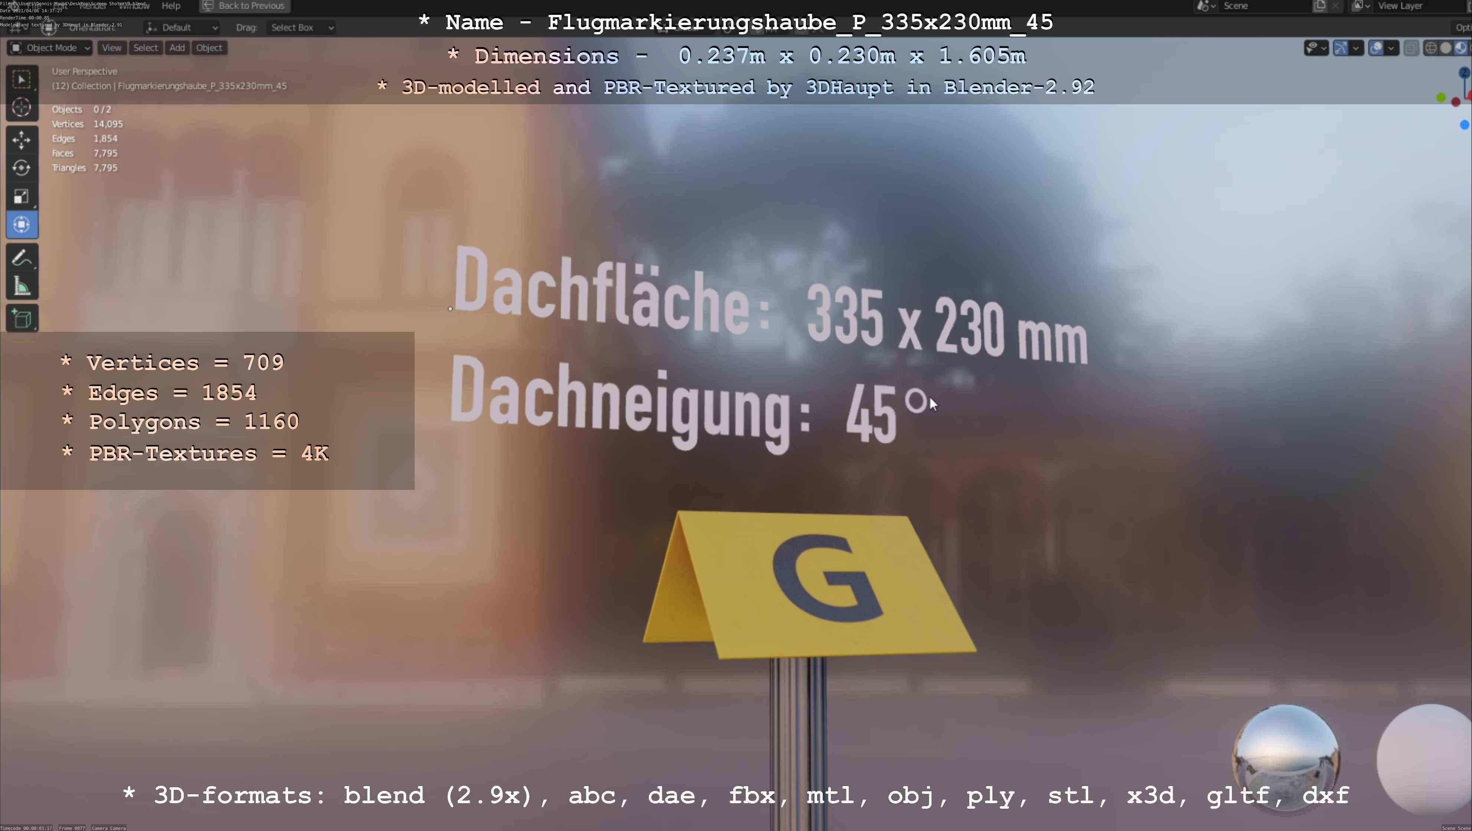Open the Help menu
1472x831 pixels.
pos(171,6)
